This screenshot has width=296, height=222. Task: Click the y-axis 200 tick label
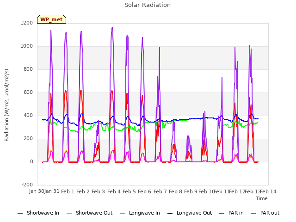click(28, 139)
